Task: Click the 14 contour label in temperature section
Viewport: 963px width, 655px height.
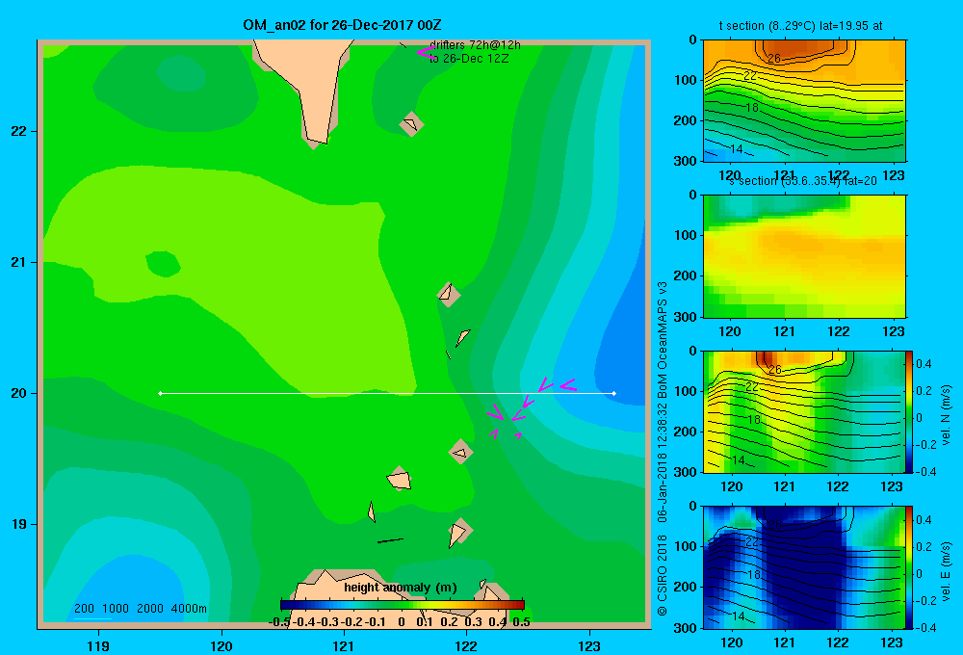Action: tap(737, 148)
